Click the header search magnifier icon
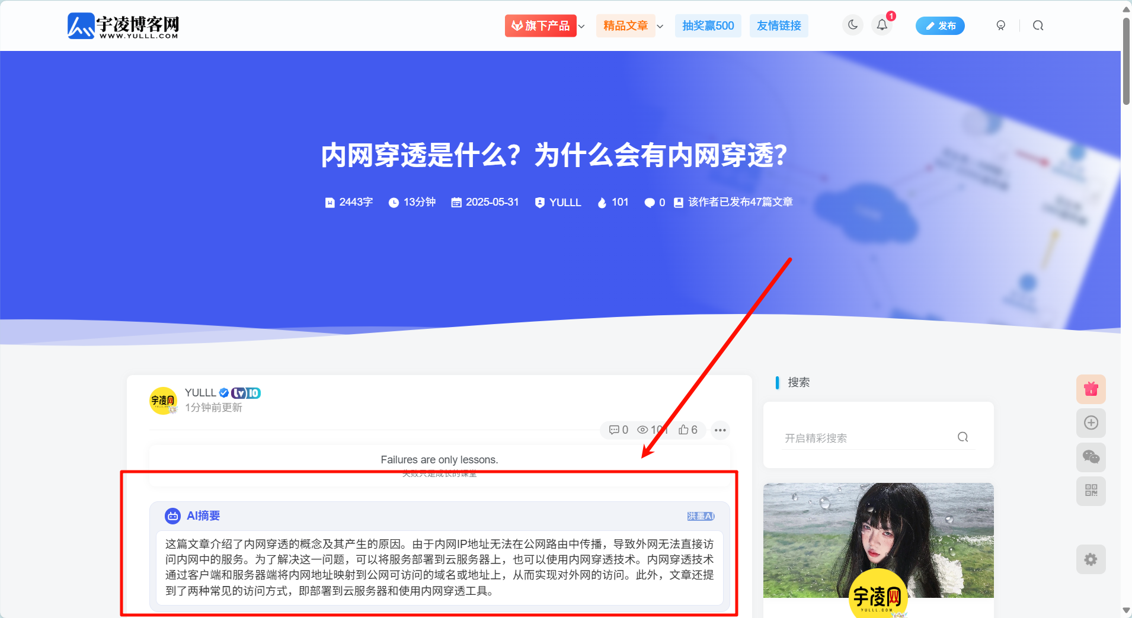The height and width of the screenshot is (618, 1132). (1038, 25)
